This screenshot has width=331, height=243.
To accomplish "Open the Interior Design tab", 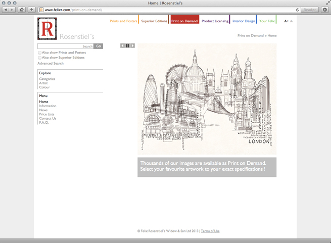I will click(244, 21).
